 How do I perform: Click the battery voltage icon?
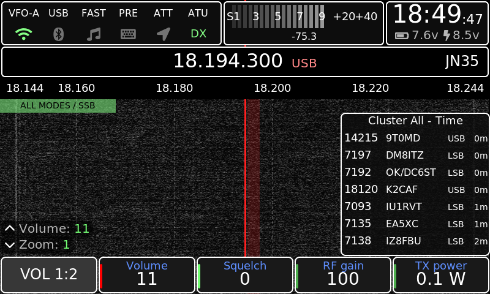click(x=402, y=36)
